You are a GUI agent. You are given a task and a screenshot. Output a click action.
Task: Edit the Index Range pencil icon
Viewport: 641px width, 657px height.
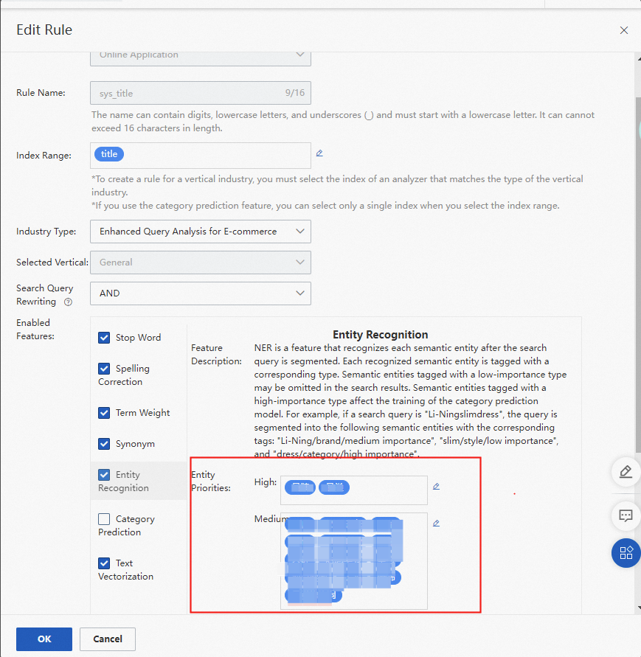pos(319,153)
